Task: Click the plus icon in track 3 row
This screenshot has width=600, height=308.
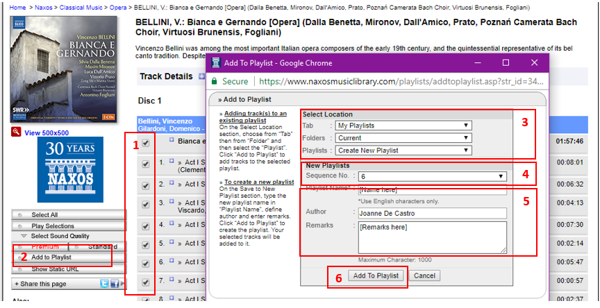Action: (x=172, y=201)
